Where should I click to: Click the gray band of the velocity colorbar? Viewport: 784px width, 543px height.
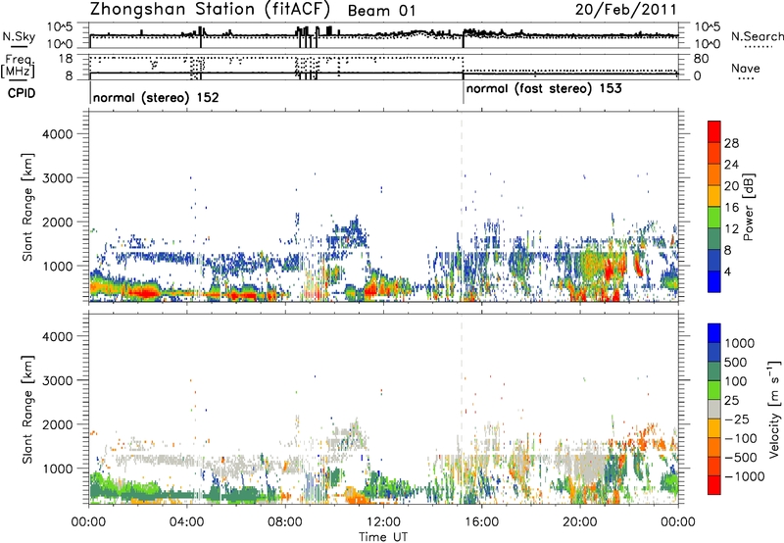[714, 410]
